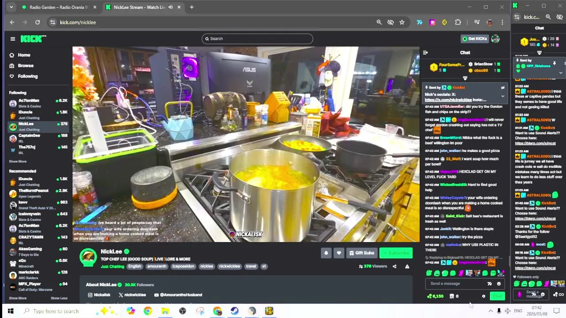Click the travel tag

coord(251,266)
